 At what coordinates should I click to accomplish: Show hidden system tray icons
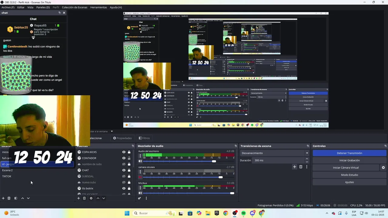pyautogui.click(x=327, y=213)
